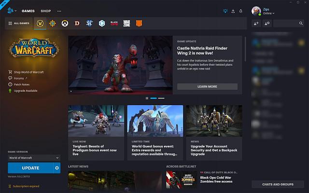Click the UPDATE button
Image resolution: width=309 pixels, height=193 pixels.
(30, 168)
